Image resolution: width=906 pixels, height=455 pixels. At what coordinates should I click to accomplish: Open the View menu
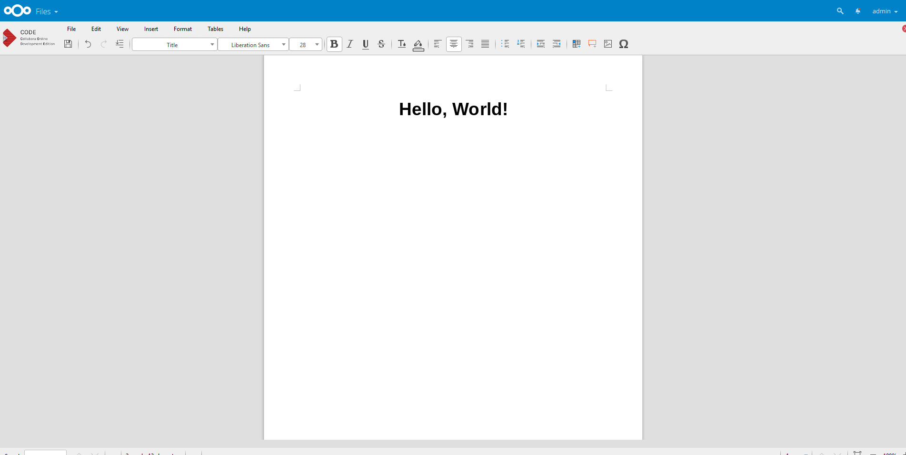tap(122, 29)
